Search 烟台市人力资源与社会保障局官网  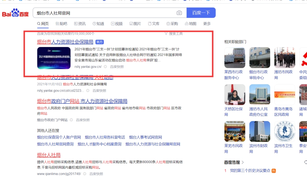point(153,144)
